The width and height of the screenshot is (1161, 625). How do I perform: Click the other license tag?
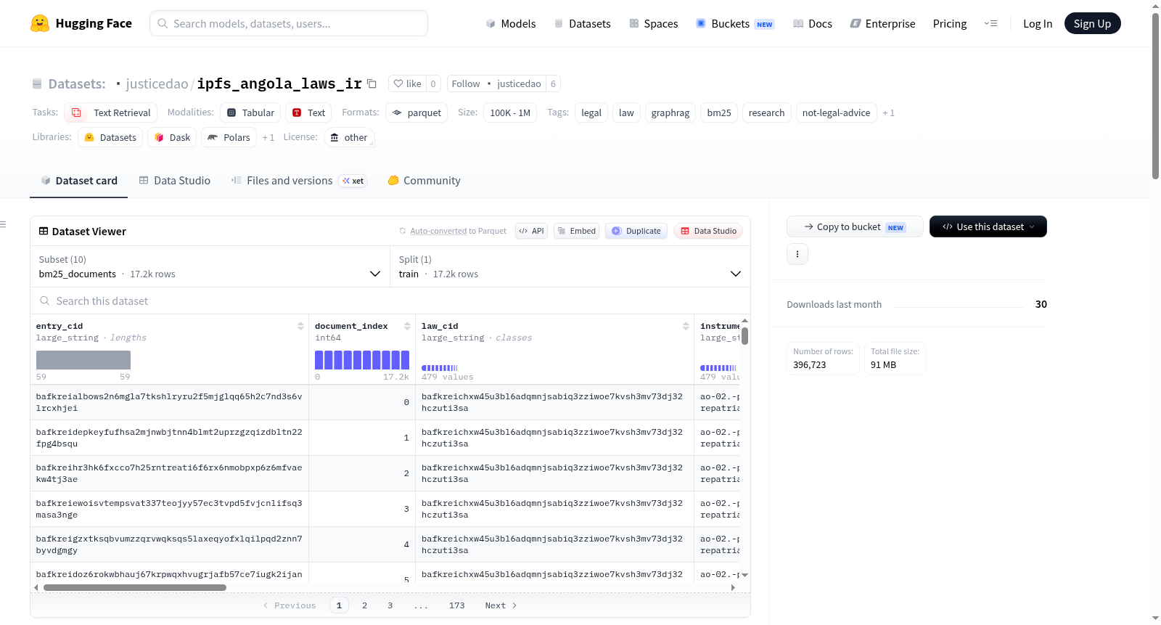pos(348,137)
